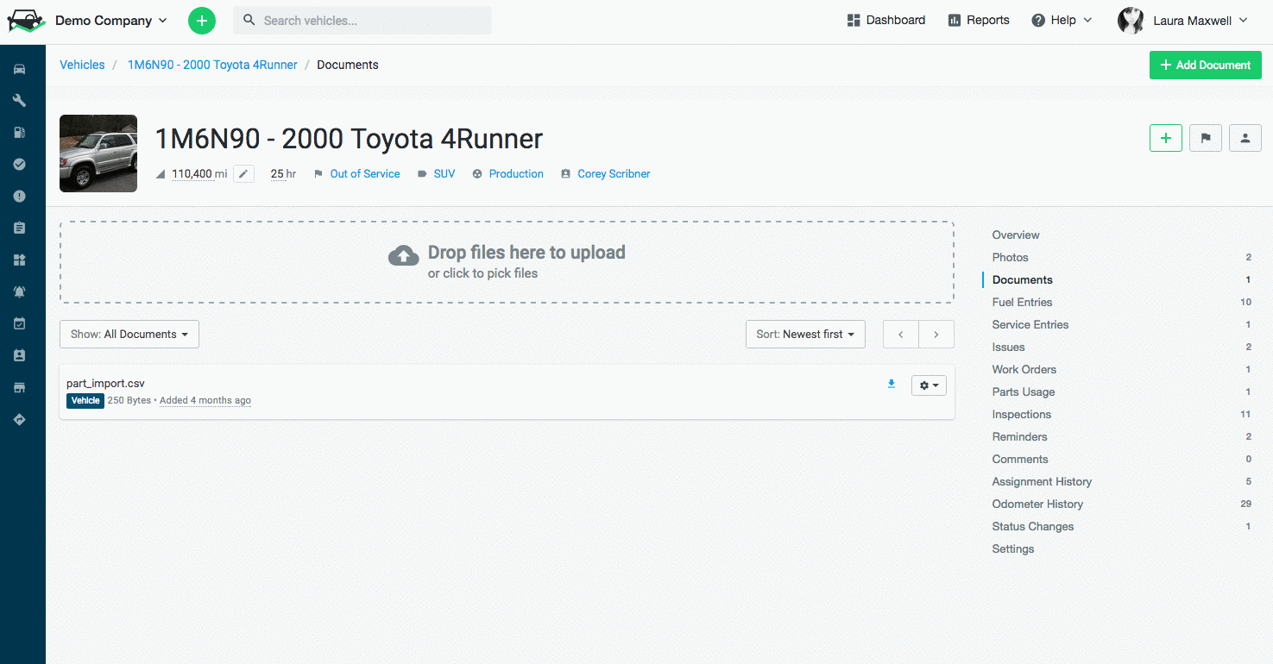Click the green plus quick-add button
The height and width of the screenshot is (664, 1273).
pyautogui.click(x=202, y=21)
